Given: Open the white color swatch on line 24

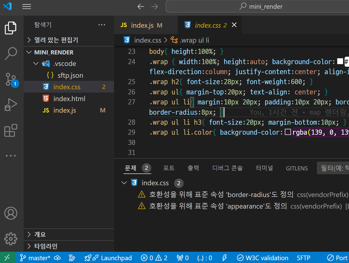Looking at the screenshot, I should [340, 61].
